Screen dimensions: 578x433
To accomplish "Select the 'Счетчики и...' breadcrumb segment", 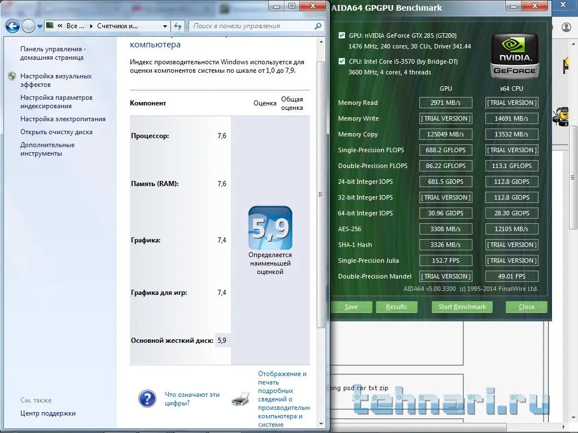I will [x=117, y=26].
